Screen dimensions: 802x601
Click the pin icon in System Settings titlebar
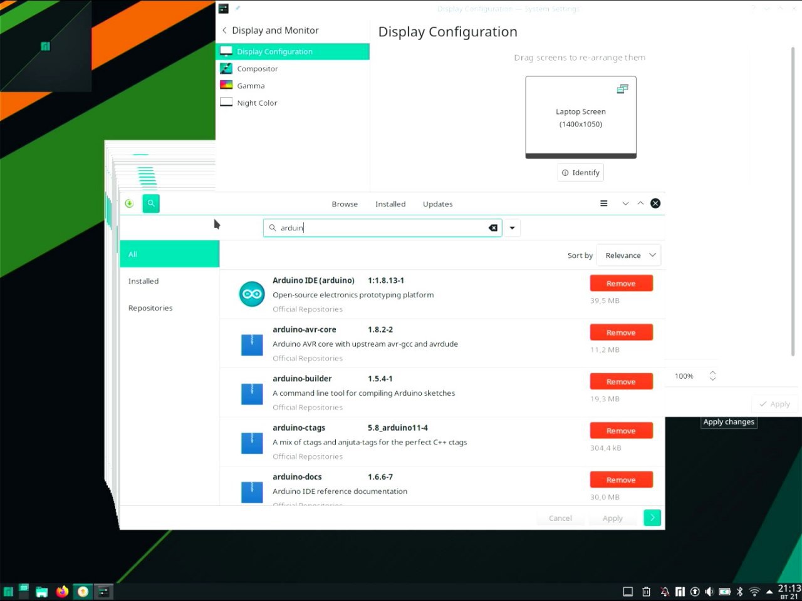(x=238, y=9)
